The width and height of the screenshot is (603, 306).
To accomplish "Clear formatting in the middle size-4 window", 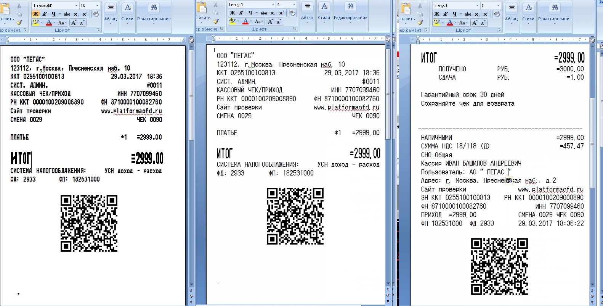I will click(x=292, y=13).
